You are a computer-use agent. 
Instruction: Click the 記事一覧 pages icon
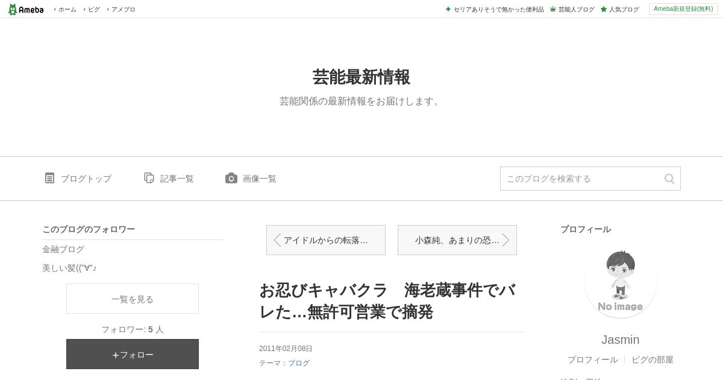[x=149, y=178]
